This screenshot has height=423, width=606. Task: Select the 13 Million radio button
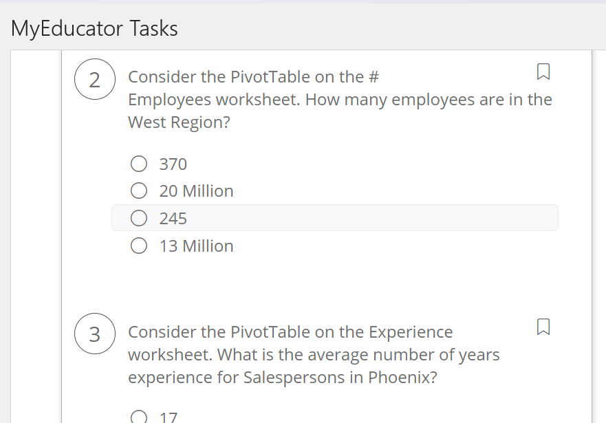coord(139,246)
